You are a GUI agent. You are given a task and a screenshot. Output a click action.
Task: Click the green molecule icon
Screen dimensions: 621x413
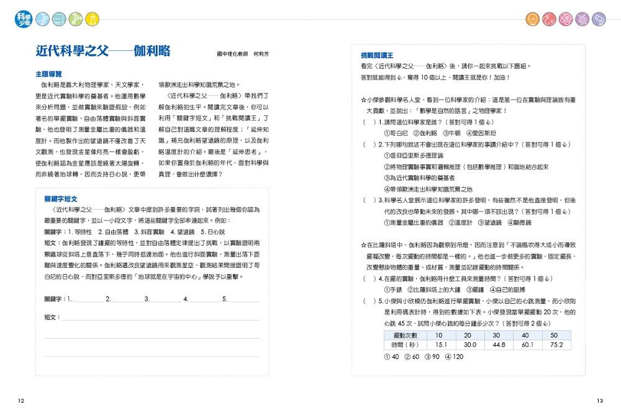point(76,19)
